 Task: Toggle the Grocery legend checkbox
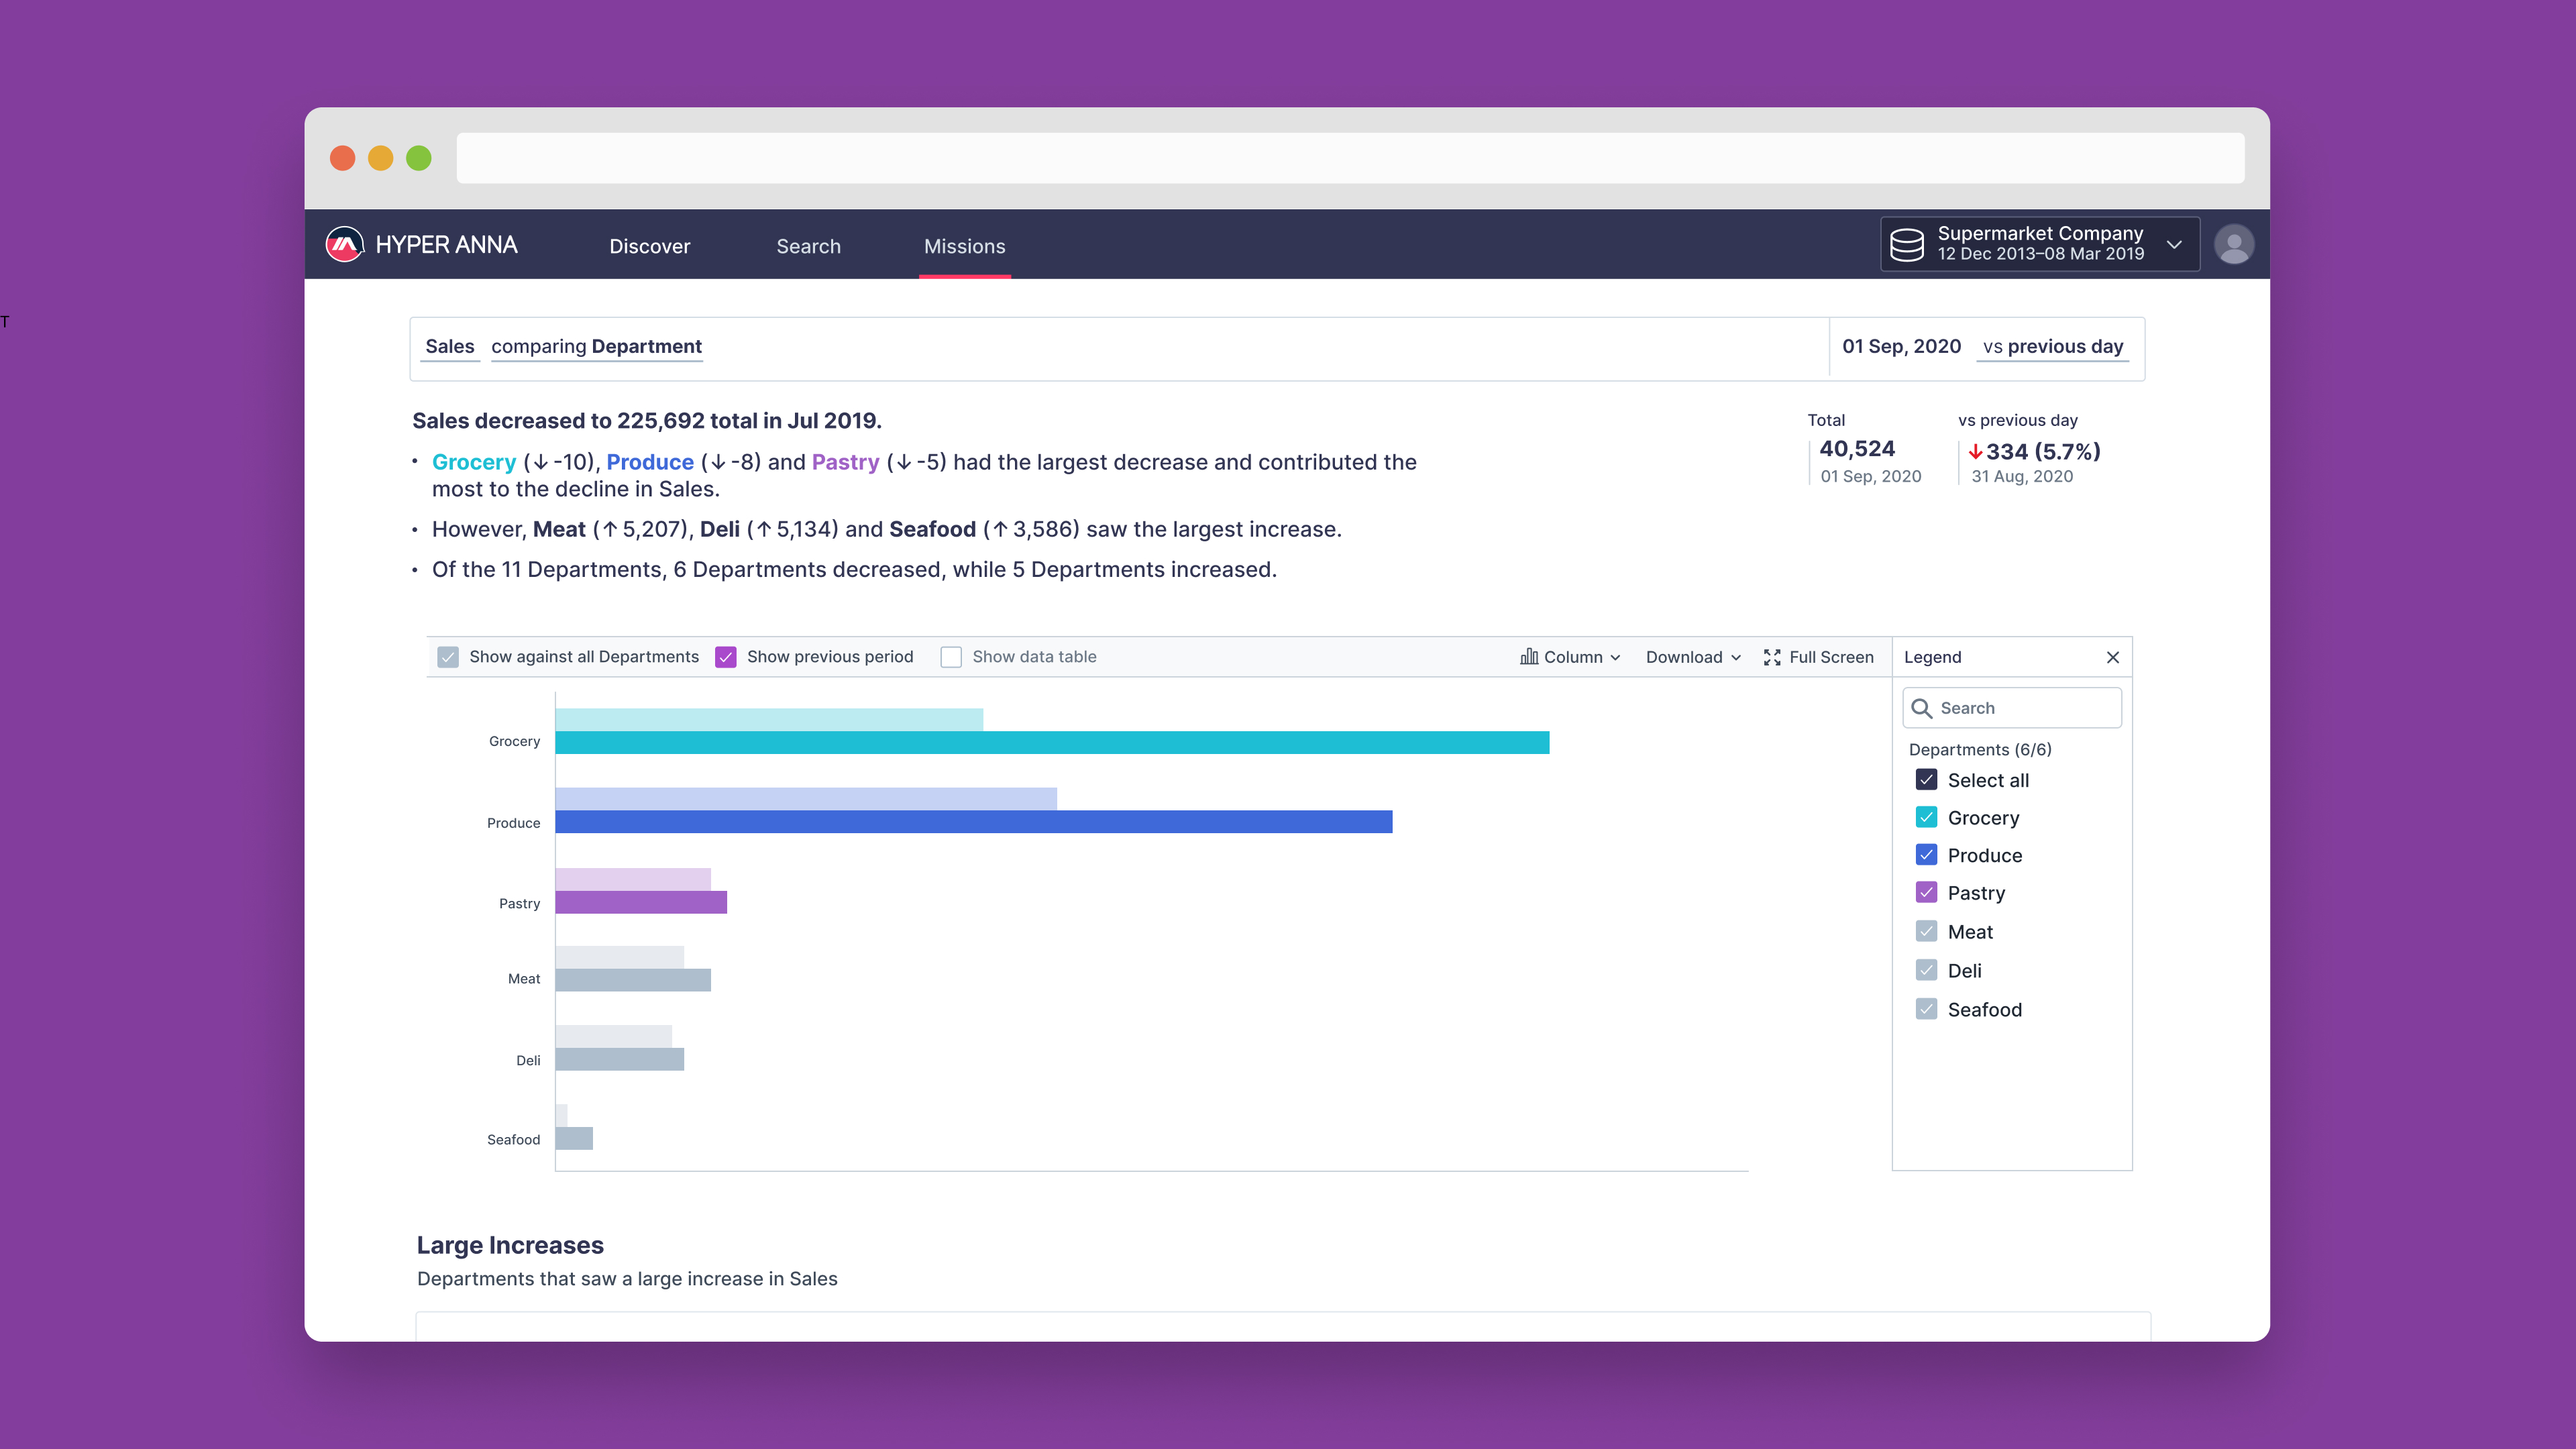1926,817
